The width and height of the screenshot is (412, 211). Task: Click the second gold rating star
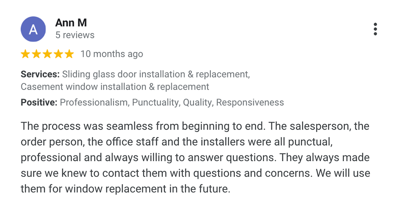tap(36, 54)
